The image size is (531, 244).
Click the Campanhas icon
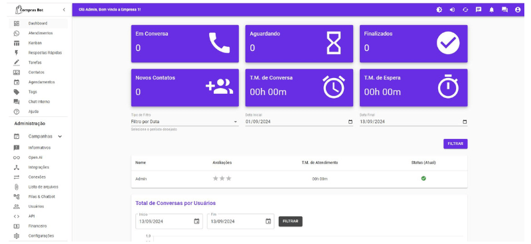(16, 137)
